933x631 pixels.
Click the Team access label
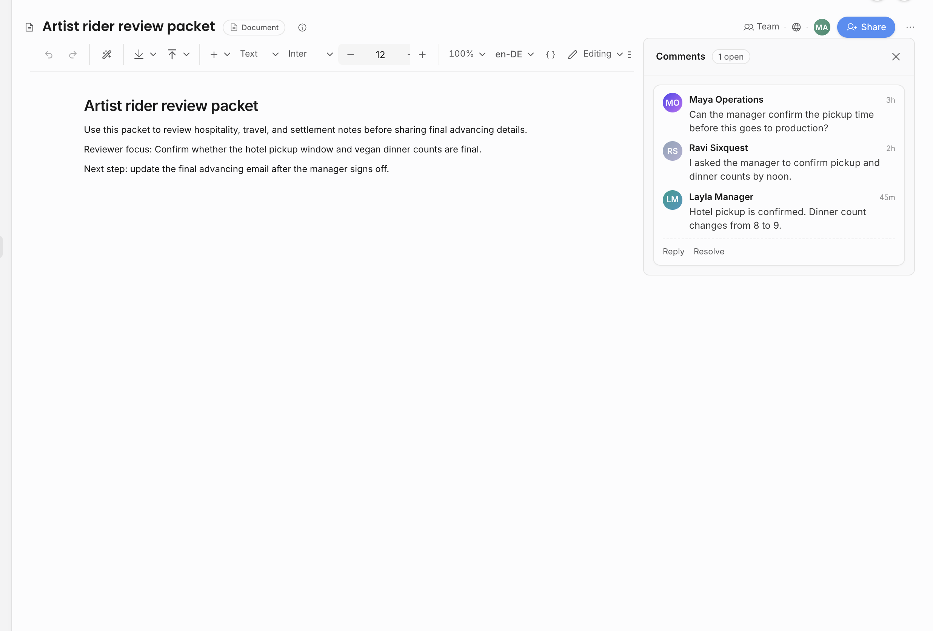761,27
